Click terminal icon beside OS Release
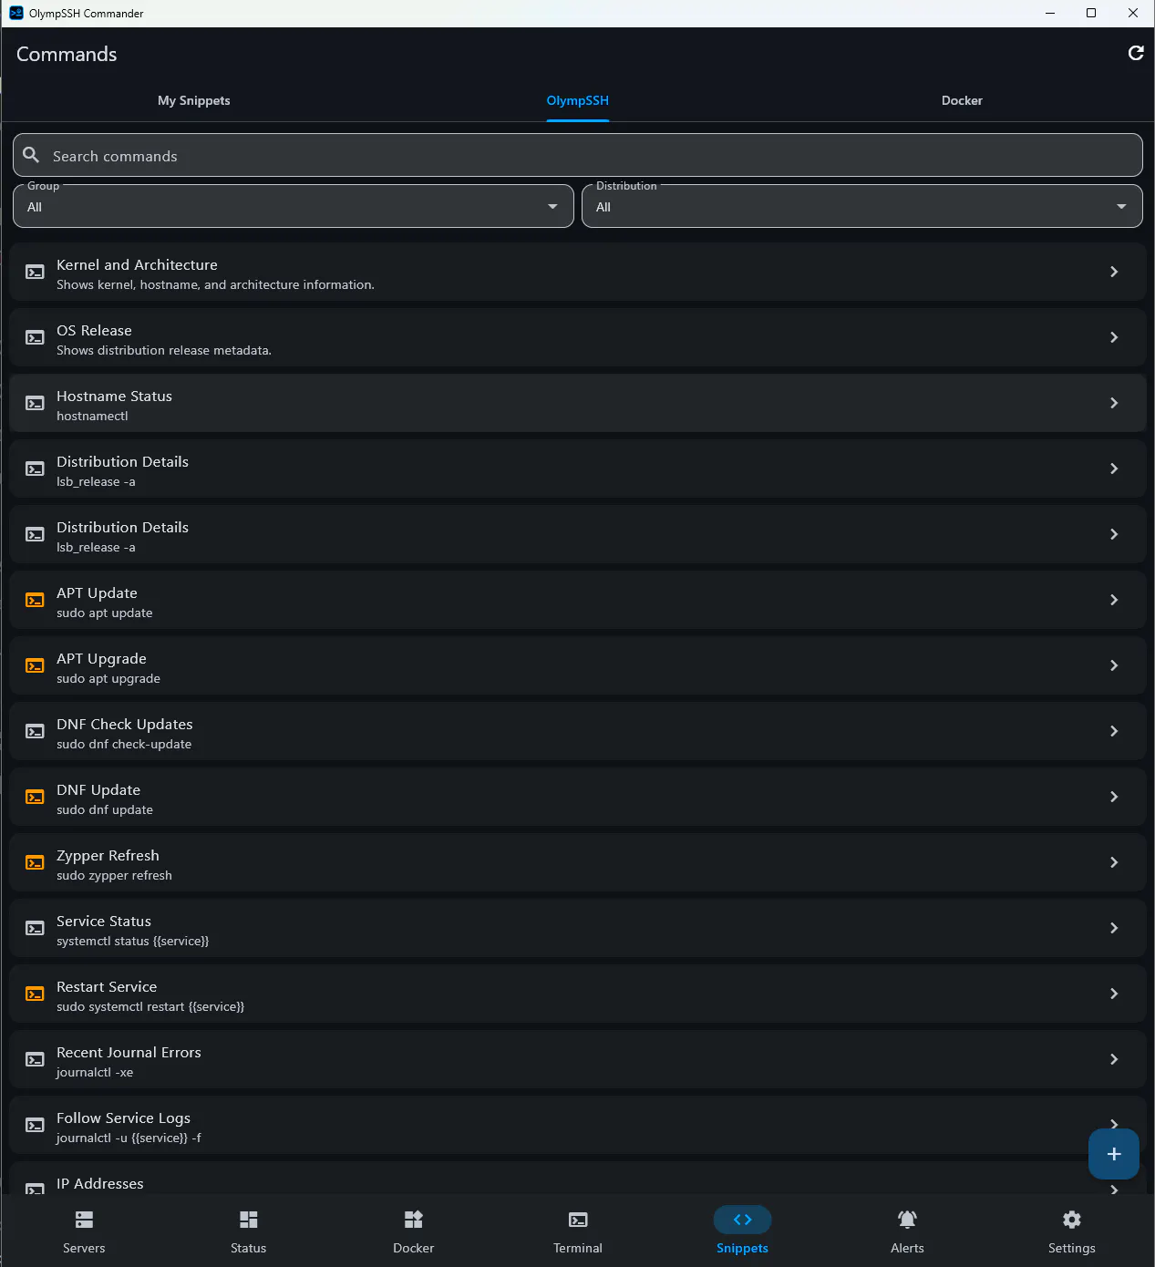The width and height of the screenshot is (1155, 1267). pos(35,338)
